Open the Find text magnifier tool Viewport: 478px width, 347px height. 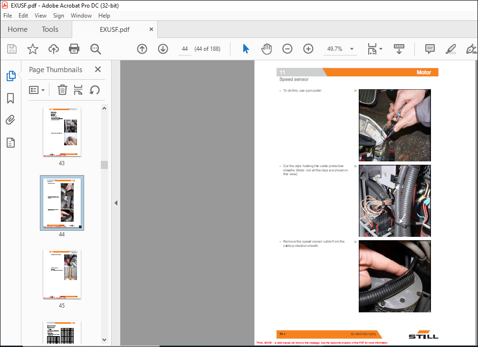(x=96, y=49)
